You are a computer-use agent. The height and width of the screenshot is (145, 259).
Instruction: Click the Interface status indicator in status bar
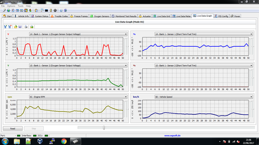click(35, 136)
